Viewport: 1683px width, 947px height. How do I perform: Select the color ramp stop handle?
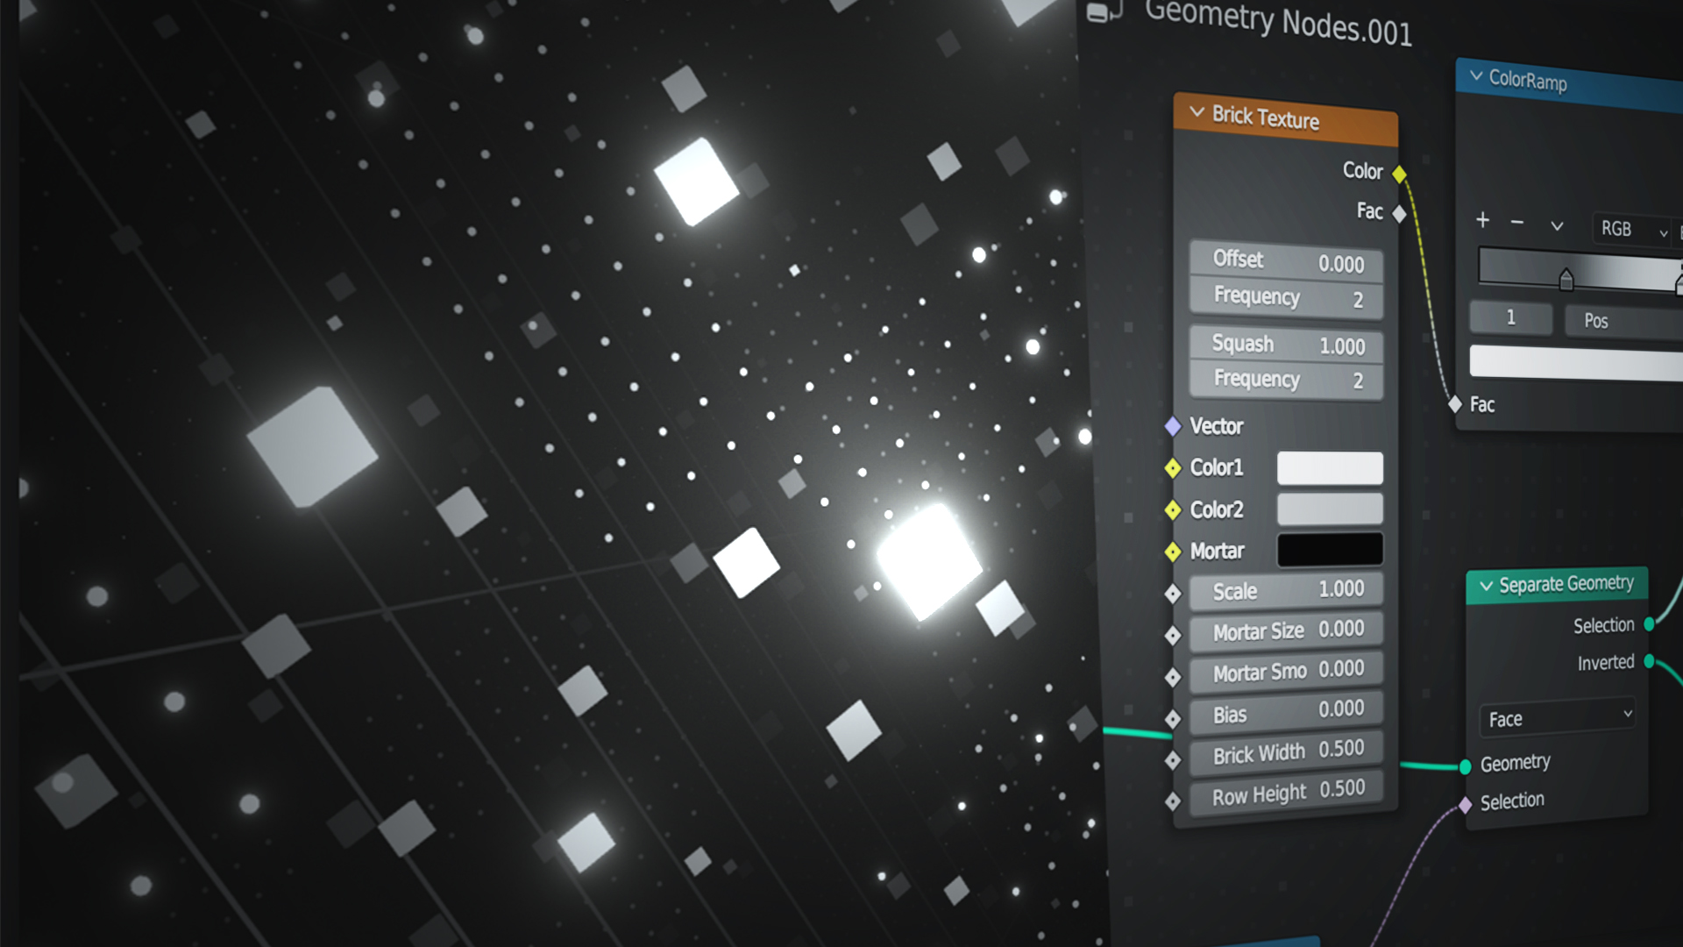pyautogui.click(x=1566, y=280)
